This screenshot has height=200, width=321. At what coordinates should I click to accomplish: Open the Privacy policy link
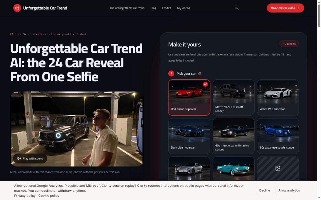click(x=25, y=195)
